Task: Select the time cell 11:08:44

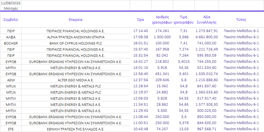Action: pos(140,117)
